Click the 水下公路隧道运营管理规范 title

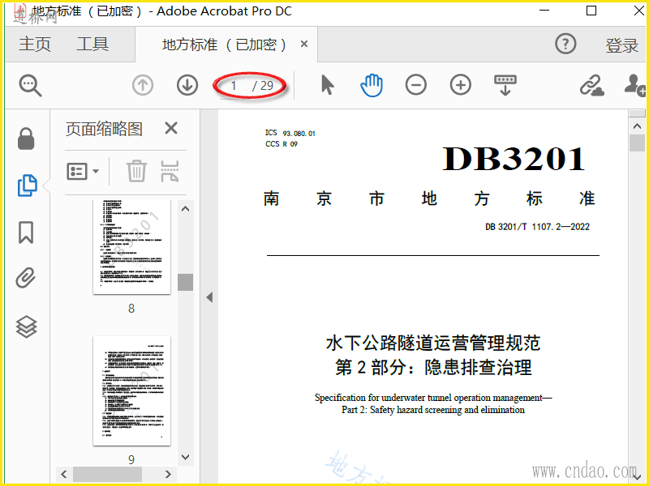point(433,343)
